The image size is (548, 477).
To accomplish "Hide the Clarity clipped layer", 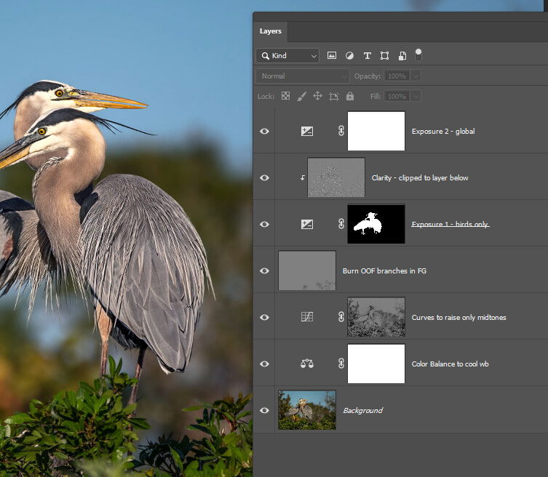I will pos(265,177).
